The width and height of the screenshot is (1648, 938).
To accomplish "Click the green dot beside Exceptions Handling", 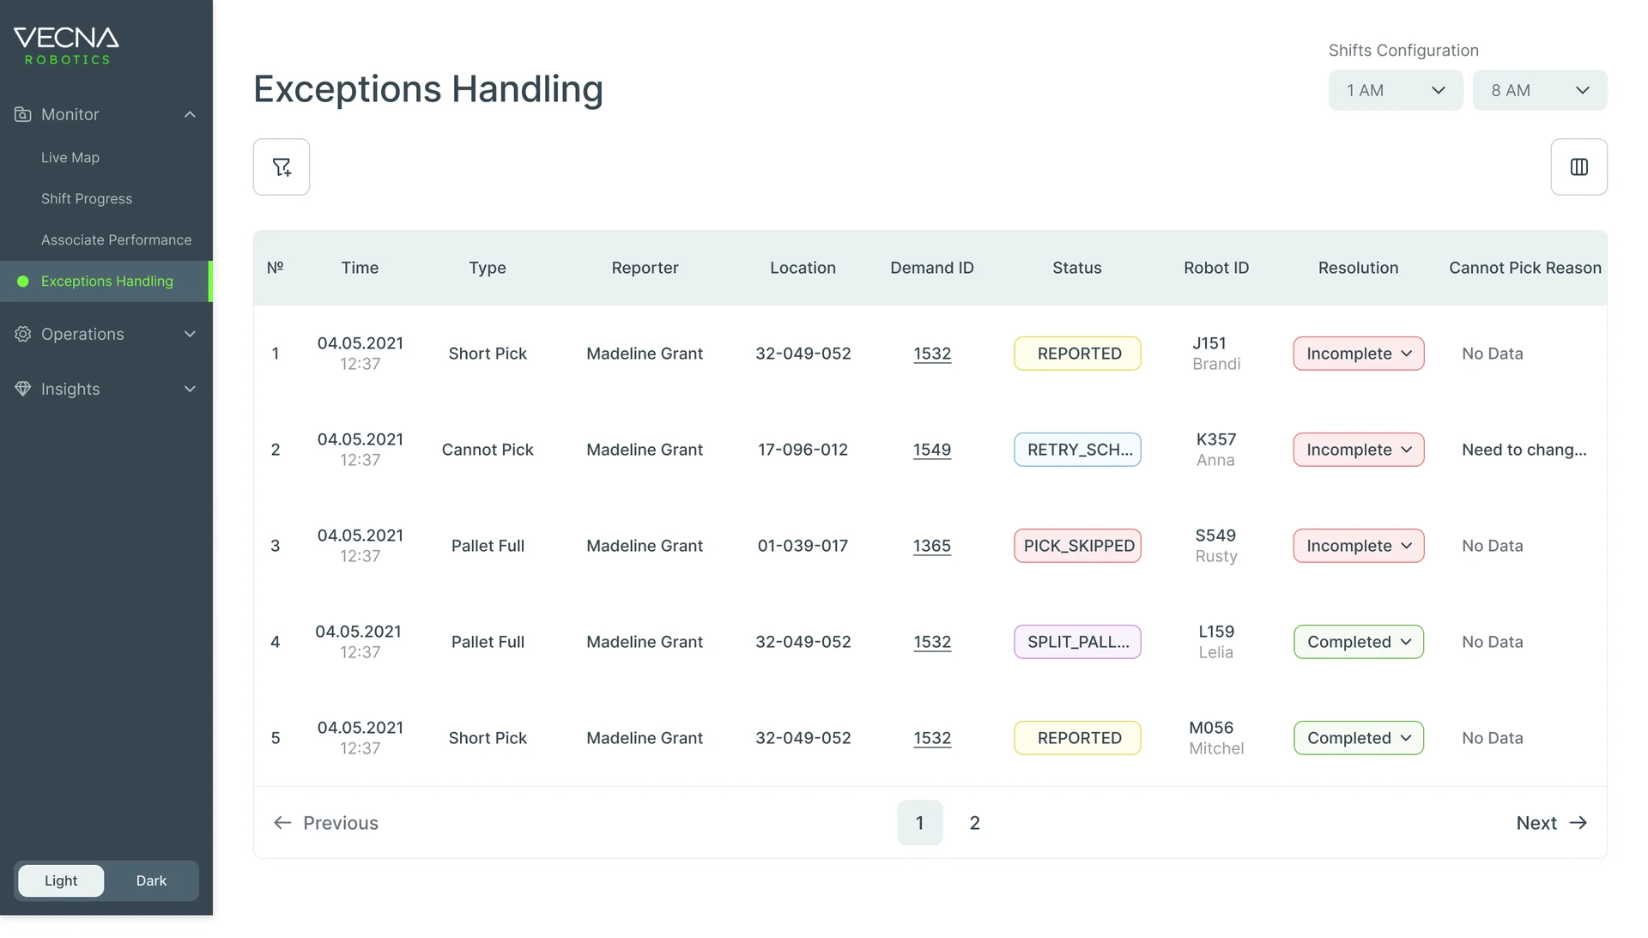I will tap(23, 281).
